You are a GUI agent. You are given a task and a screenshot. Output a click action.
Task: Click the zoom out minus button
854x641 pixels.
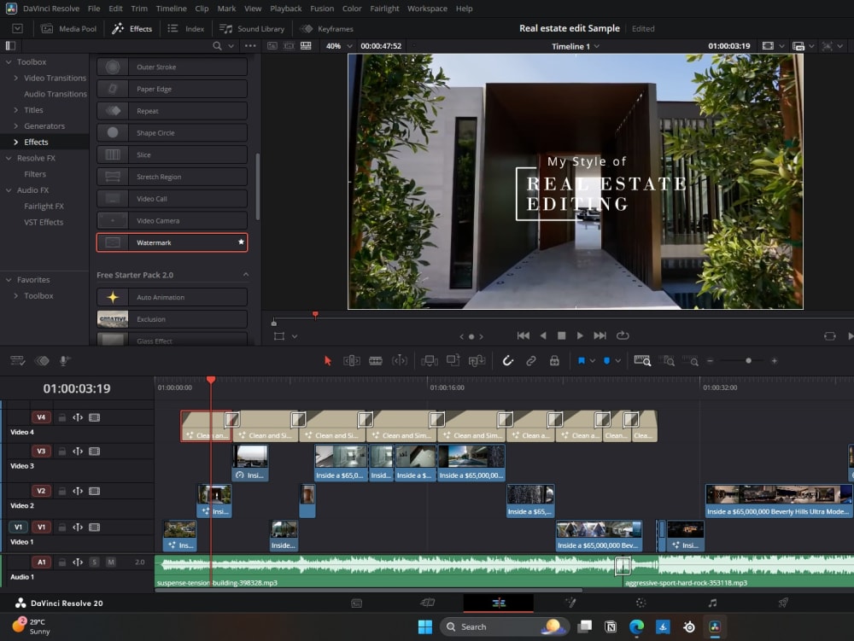tap(710, 361)
